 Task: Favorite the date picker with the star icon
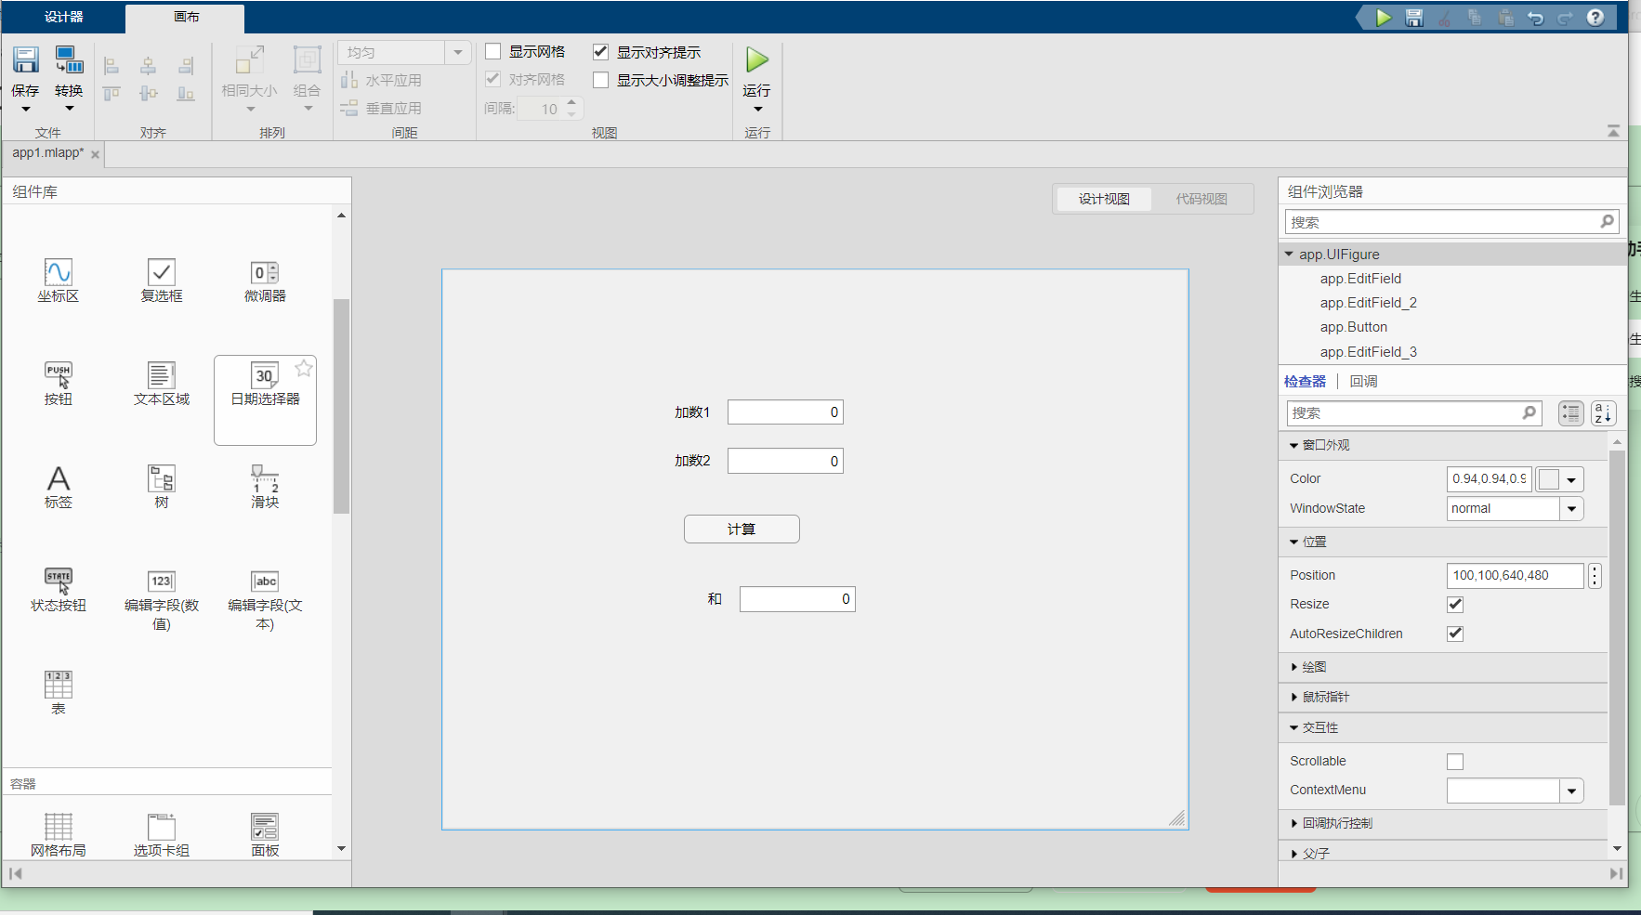point(304,369)
